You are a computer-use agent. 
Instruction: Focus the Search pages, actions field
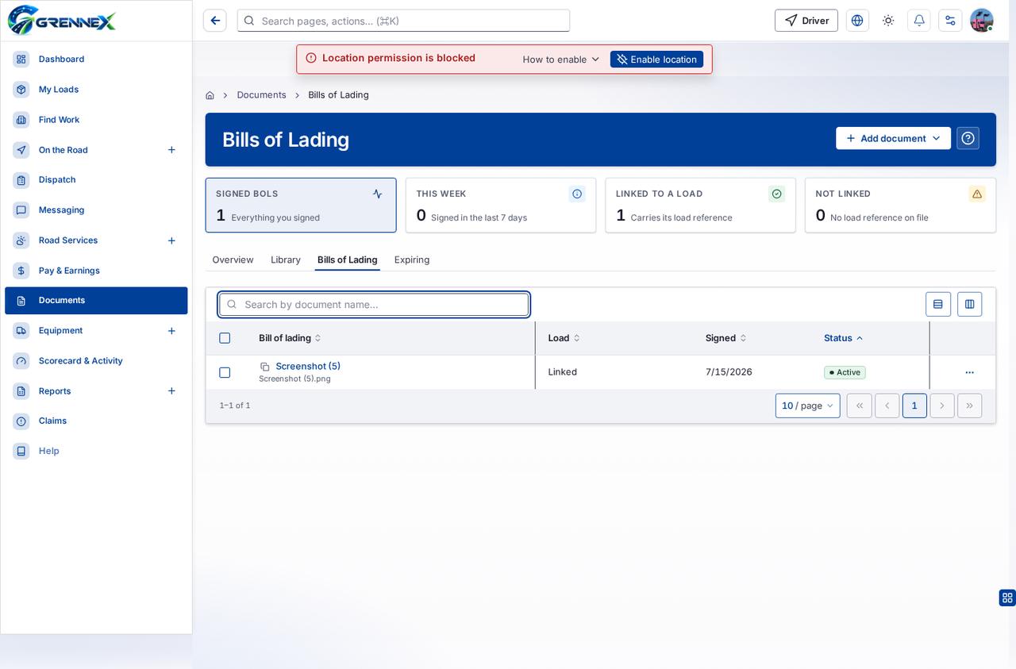pos(403,21)
